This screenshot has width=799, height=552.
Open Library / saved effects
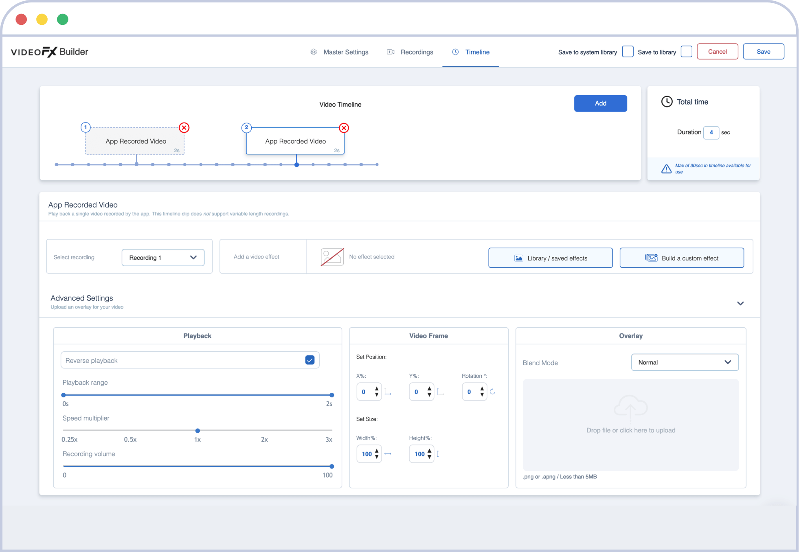coord(550,258)
